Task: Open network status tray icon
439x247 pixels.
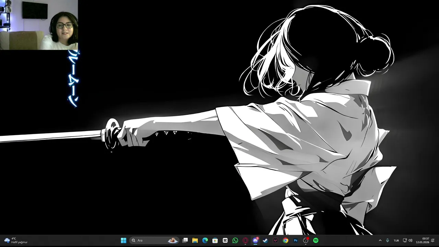Action: click(x=405, y=240)
